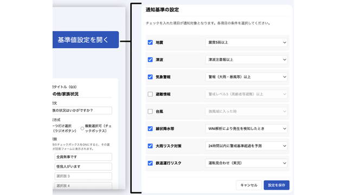Open the 24時間以内に警戒基準超過を予測 dropdown
This screenshot has width=347, height=195.
tap(246, 146)
